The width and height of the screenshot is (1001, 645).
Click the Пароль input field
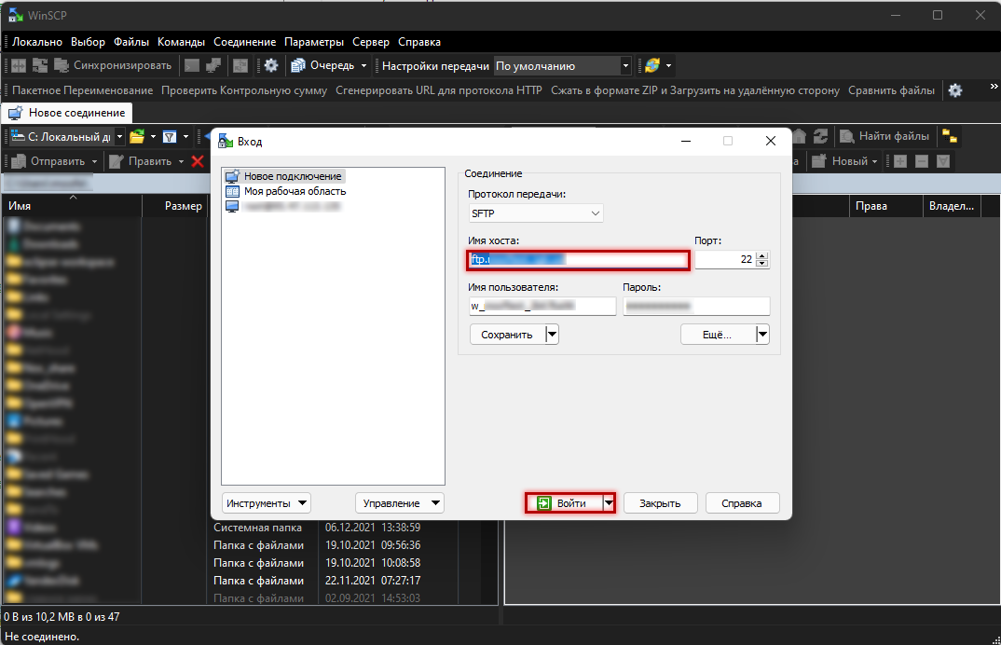coord(696,306)
